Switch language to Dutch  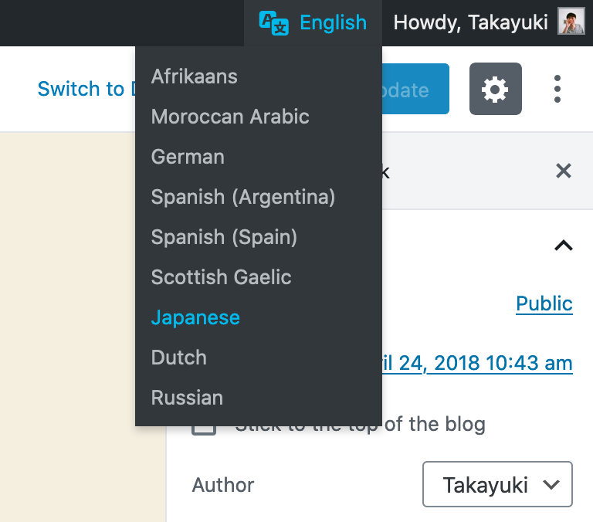click(x=179, y=358)
